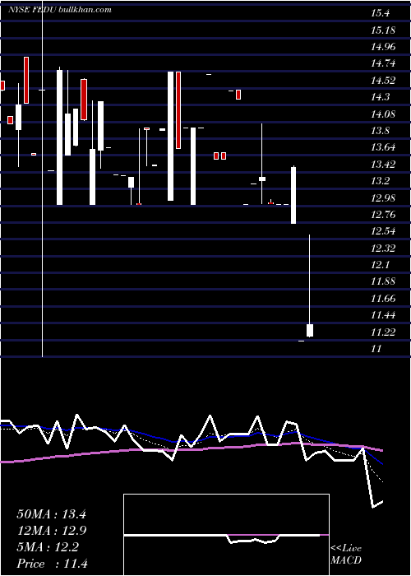Click the 11.66 price axis label
Image resolution: width=411 pixels, height=576 pixels.
pyautogui.click(x=383, y=299)
